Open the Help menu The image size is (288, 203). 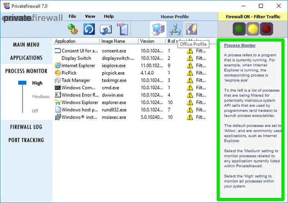click(109, 16)
